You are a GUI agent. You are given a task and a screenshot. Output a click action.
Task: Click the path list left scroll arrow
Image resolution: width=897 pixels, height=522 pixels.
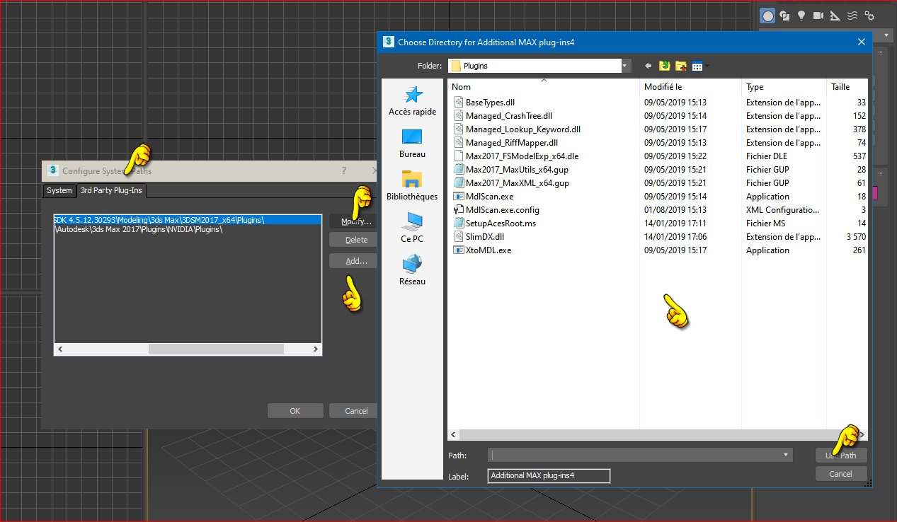(x=59, y=349)
